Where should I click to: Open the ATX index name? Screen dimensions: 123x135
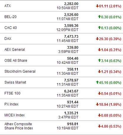(8, 6)
